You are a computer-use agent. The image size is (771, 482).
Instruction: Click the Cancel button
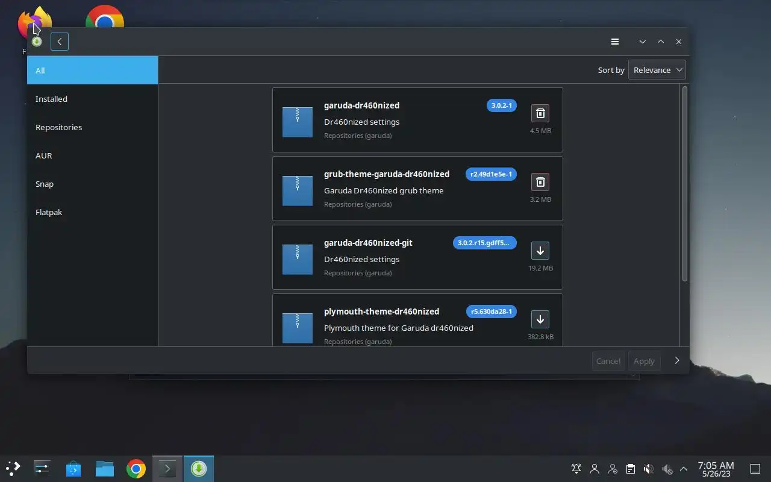coord(608,361)
